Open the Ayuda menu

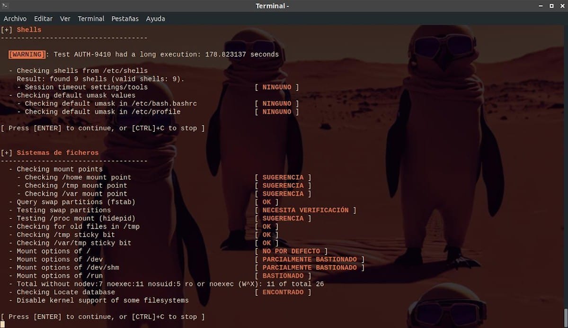[x=155, y=18]
